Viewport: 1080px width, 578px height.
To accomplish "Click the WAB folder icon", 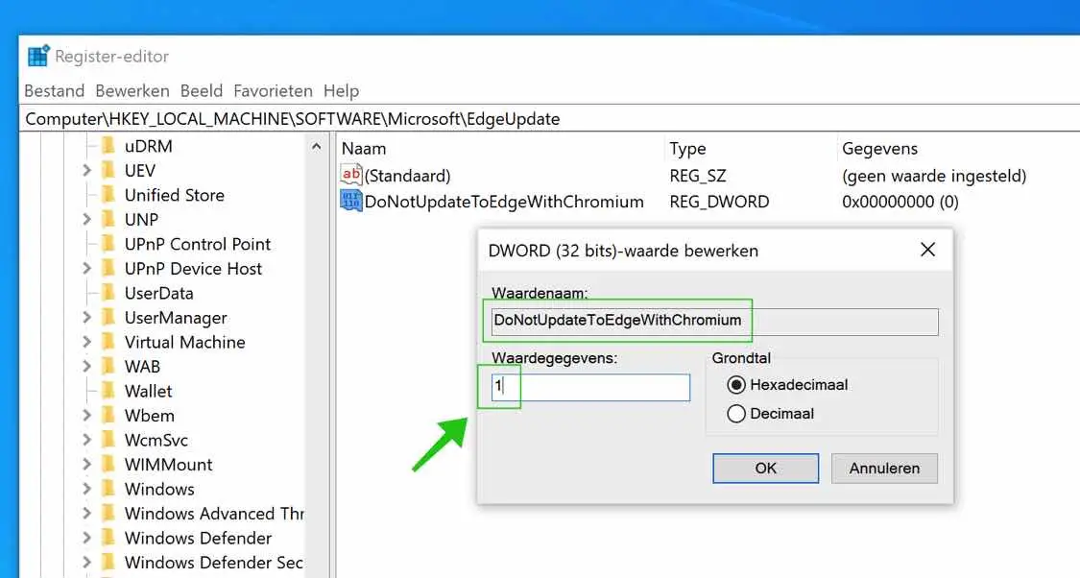I will click(x=108, y=366).
